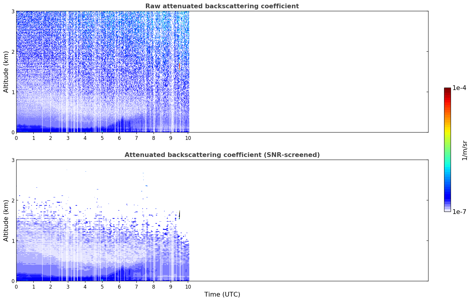
Task: Click tick label '0' on bottom plot's time axis
Action: point(16,287)
